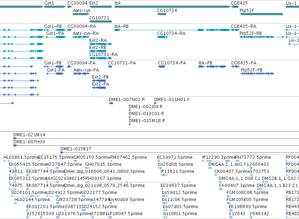
Task: Click the lbk-PB protein label
Action: tap(205, 63)
